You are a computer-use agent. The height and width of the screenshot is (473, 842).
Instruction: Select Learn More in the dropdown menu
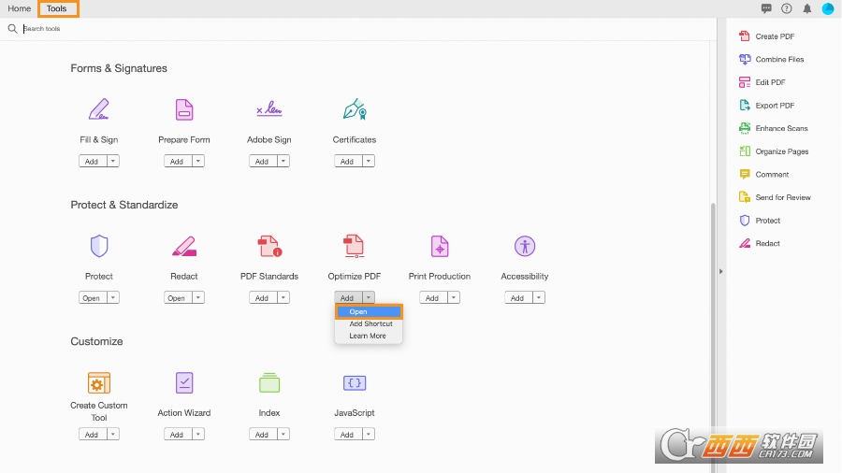click(x=369, y=337)
